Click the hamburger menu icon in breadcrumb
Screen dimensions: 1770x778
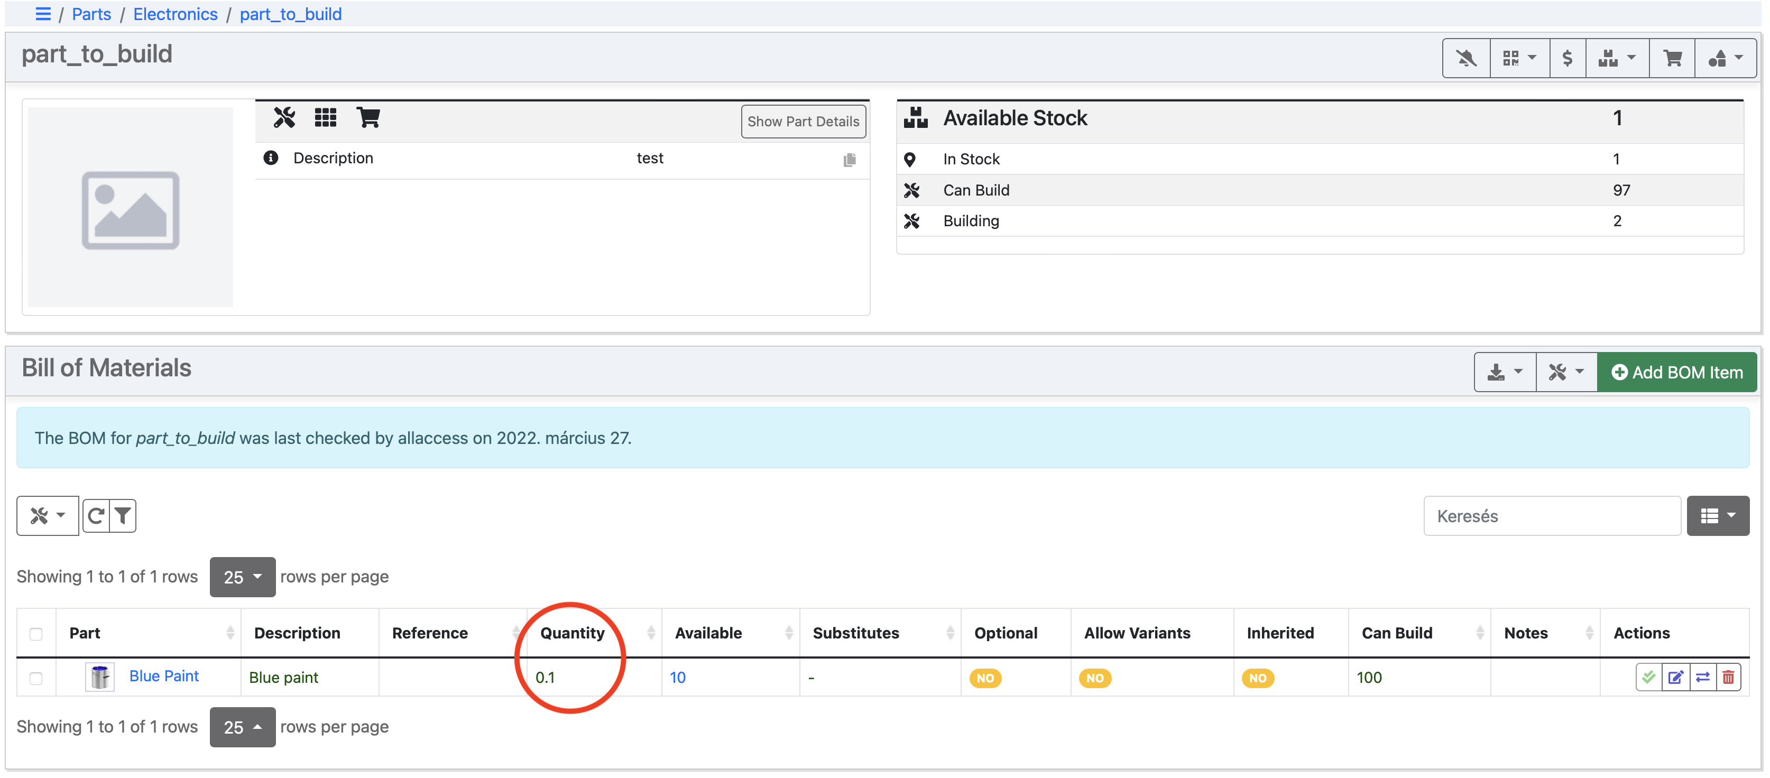[x=43, y=14]
